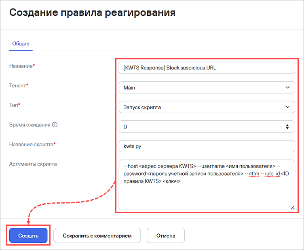Click the Название скрипта field kwts.py

click(207, 146)
